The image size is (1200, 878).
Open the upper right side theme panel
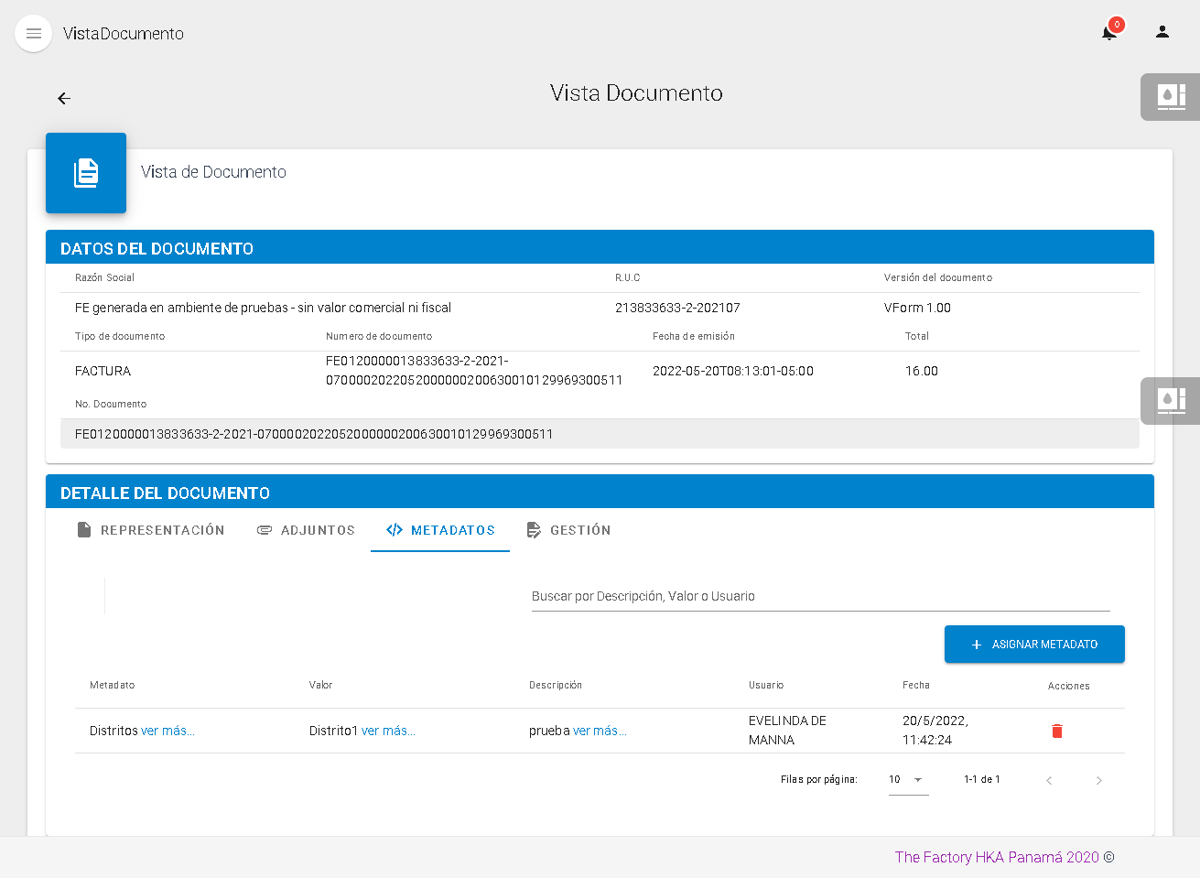tap(1171, 96)
